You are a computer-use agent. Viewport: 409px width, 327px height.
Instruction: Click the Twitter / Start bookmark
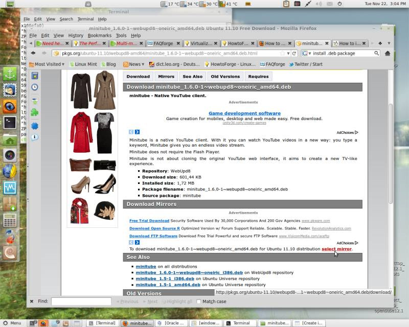coord(306,64)
